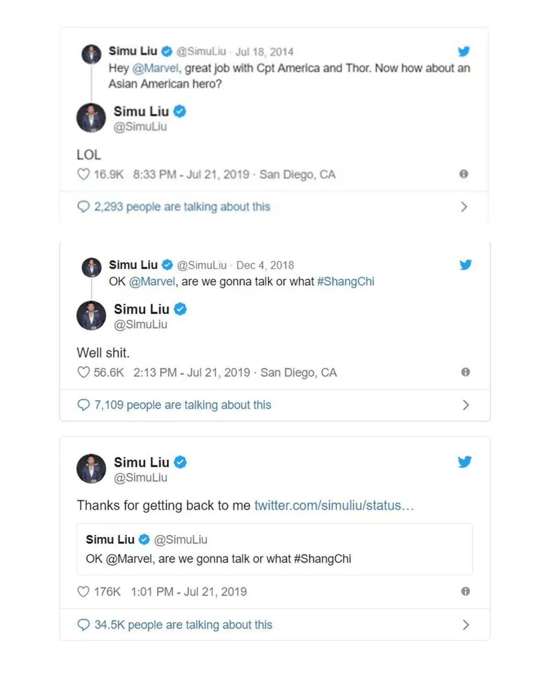The width and height of the screenshot is (550, 687).
Task: Click the @Marvel mention in the 2014 tweet
Action: click(155, 68)
